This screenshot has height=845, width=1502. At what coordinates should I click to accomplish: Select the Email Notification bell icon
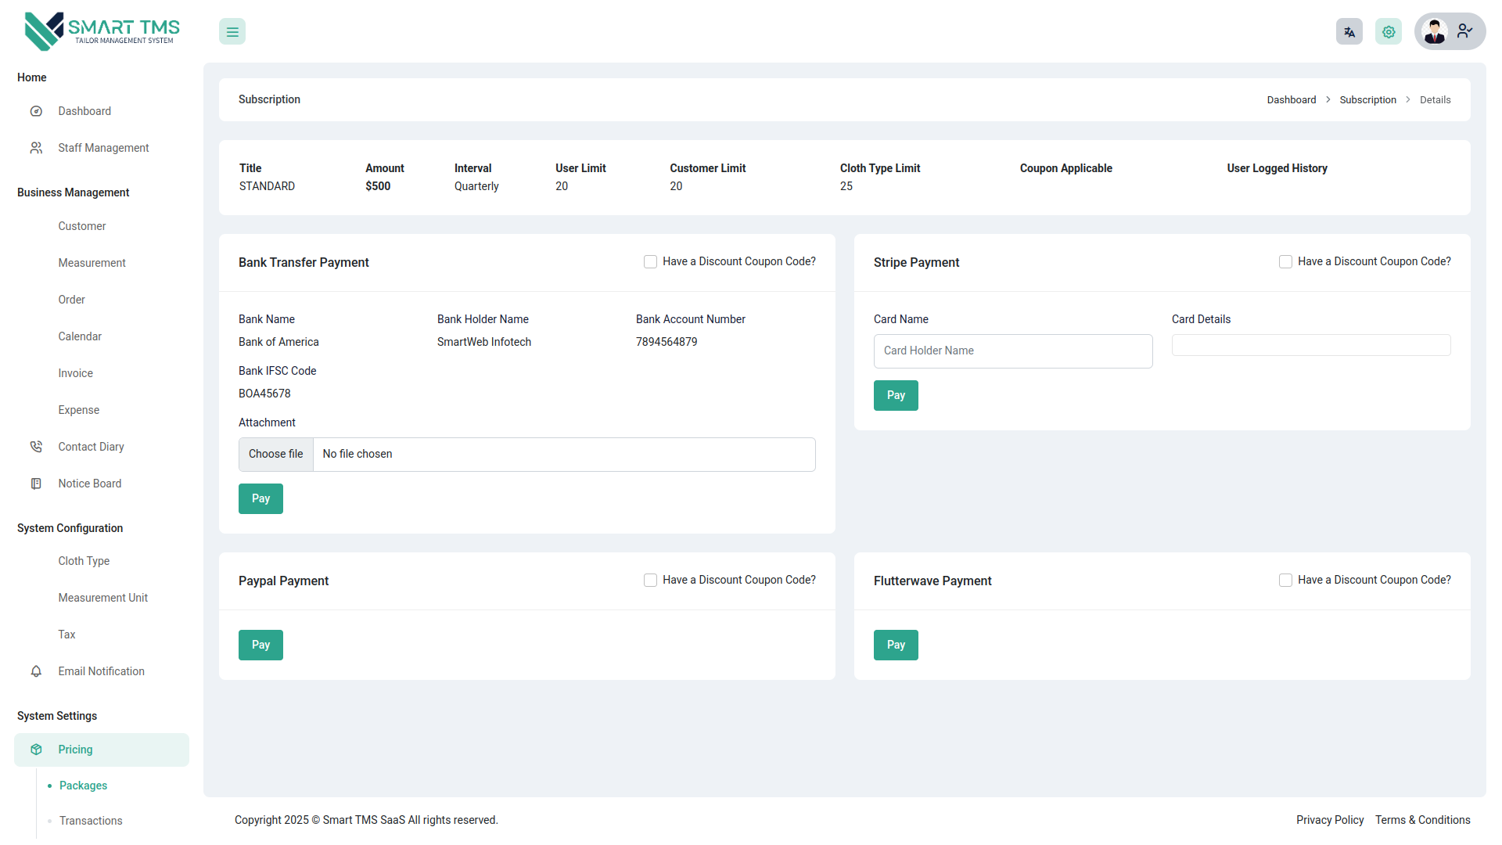click(36, 671)
